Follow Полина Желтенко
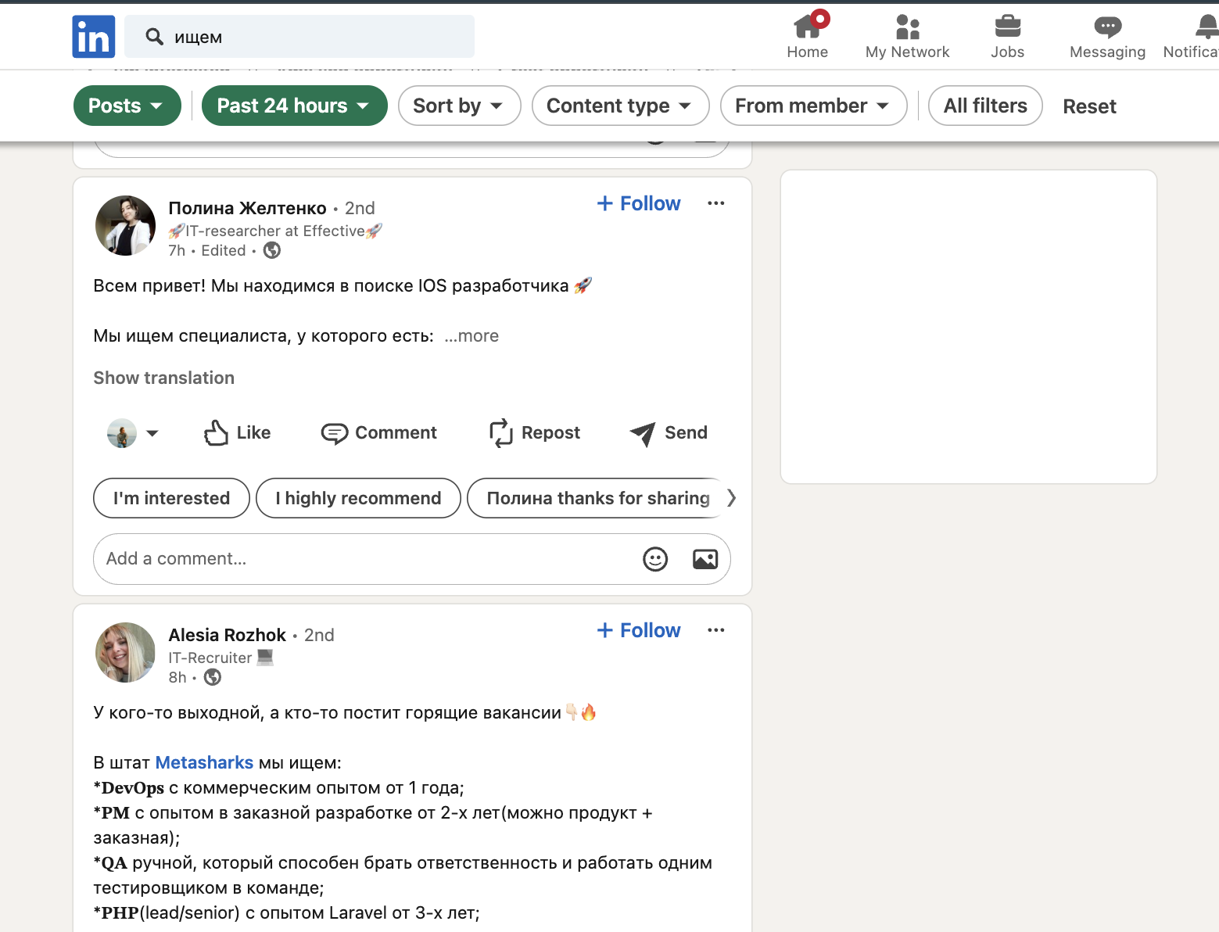Image resolution: width=1219 pixels, height=932 pixels. (638, 203)
